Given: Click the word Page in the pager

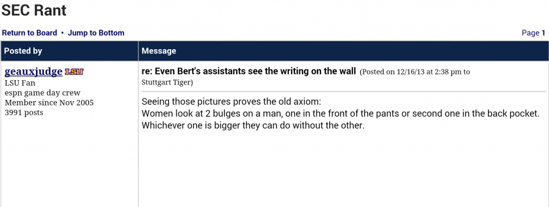Looking at the screenshot, I should pos(530,33).
